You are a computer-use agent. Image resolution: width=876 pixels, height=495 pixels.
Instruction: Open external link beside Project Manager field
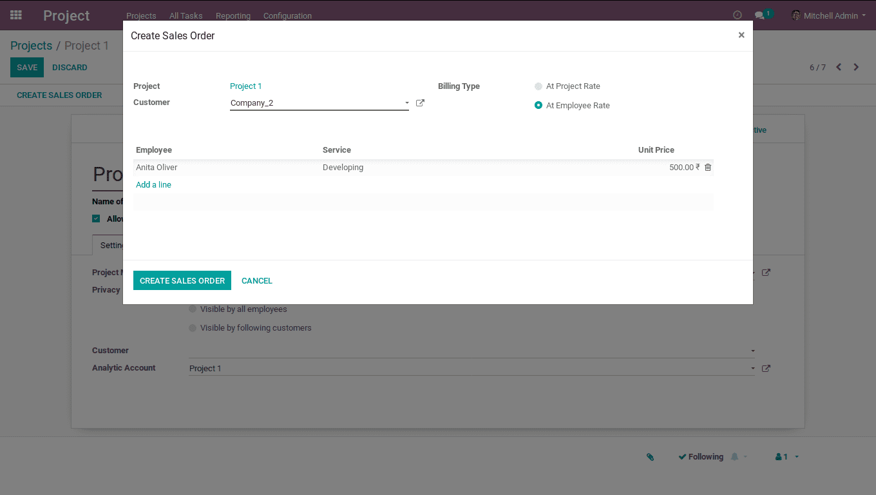click(766, 273)
